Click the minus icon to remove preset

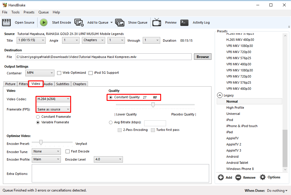pyautogui.click(x=238, y=177)
